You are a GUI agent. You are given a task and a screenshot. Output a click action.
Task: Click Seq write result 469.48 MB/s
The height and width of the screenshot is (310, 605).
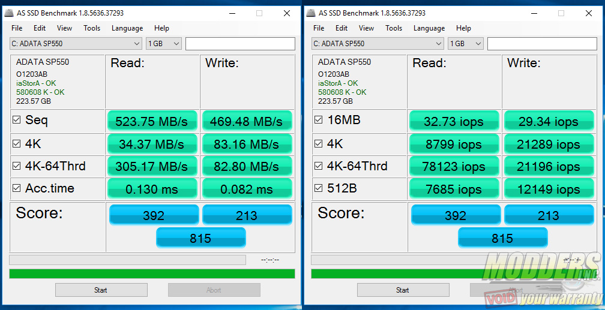click(247, 121)
